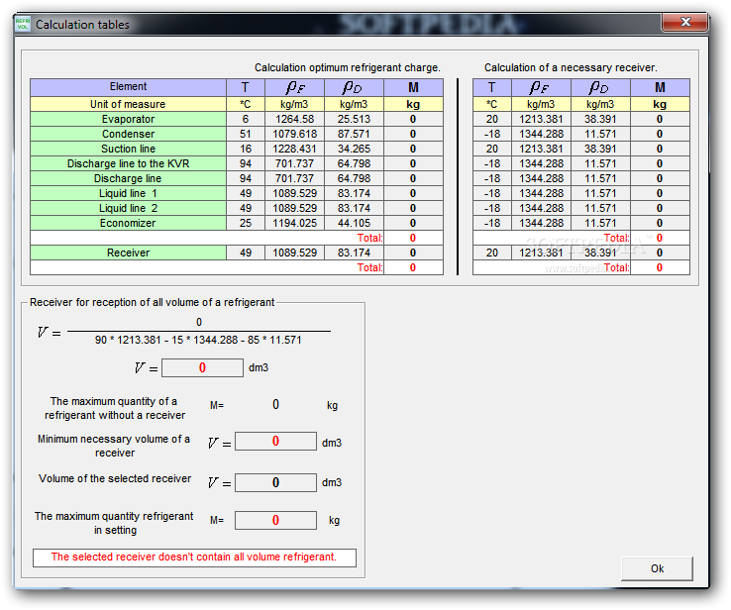The image size is (731, 610).
Task: Click the M column header in left table
Action: point(413,87)
